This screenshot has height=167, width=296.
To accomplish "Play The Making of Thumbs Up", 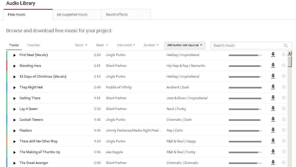I will coord(14,152).
